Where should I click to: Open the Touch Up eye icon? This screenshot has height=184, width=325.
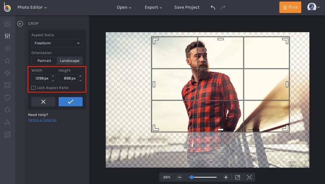click(x=7, y=48)
